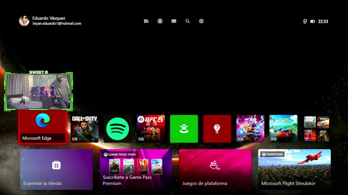Click the Game Pass Premium badge logo
This screenshot has height=195, width=348.
pyautogui.click(x=120, y=154)
